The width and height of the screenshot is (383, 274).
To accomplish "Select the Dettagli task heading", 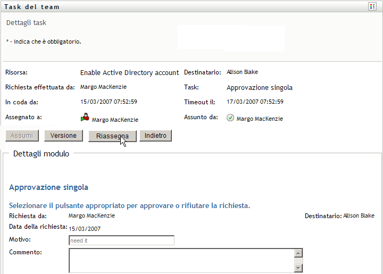I will tap(26, 23).
